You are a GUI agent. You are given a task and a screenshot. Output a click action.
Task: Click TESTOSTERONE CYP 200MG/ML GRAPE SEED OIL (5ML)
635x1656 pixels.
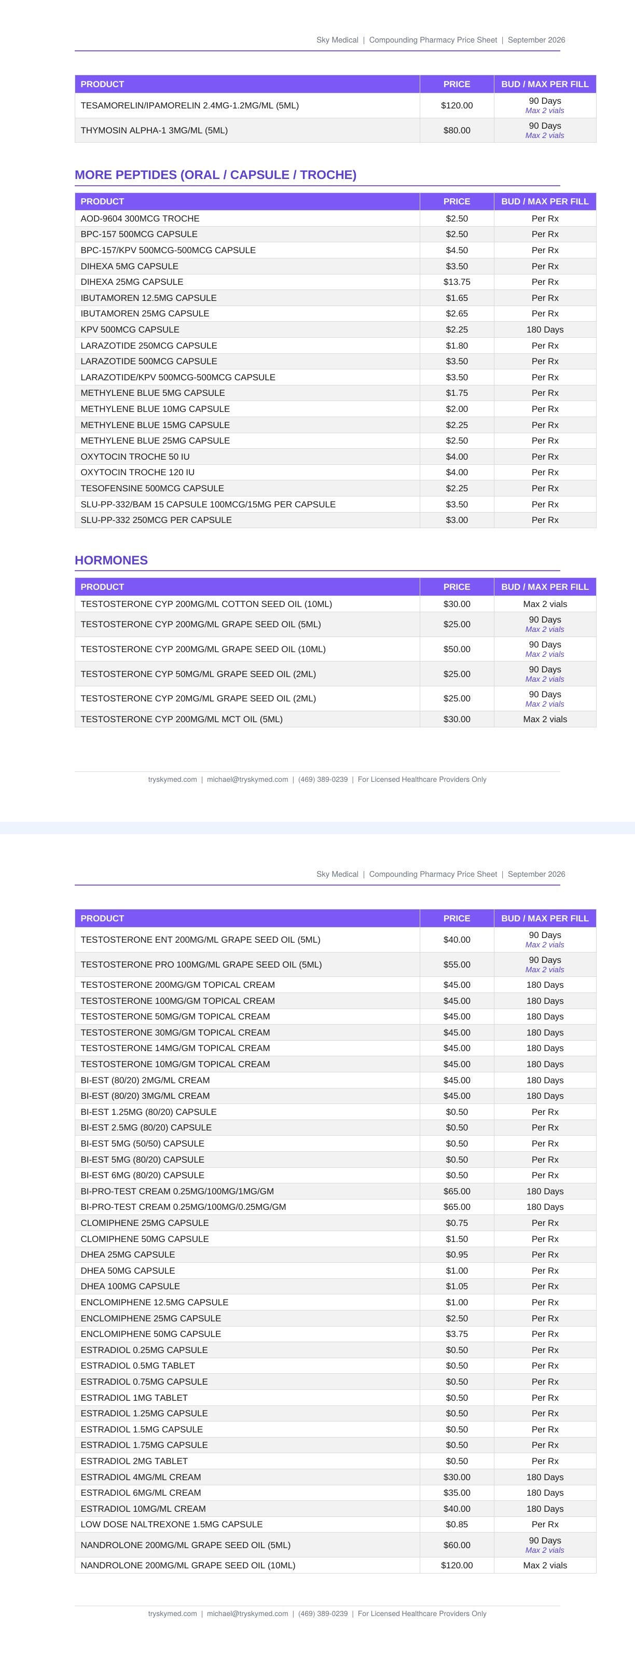click(201, 624)
